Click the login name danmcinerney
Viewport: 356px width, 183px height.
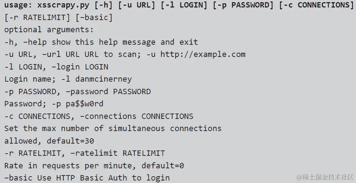pos(104,79)
